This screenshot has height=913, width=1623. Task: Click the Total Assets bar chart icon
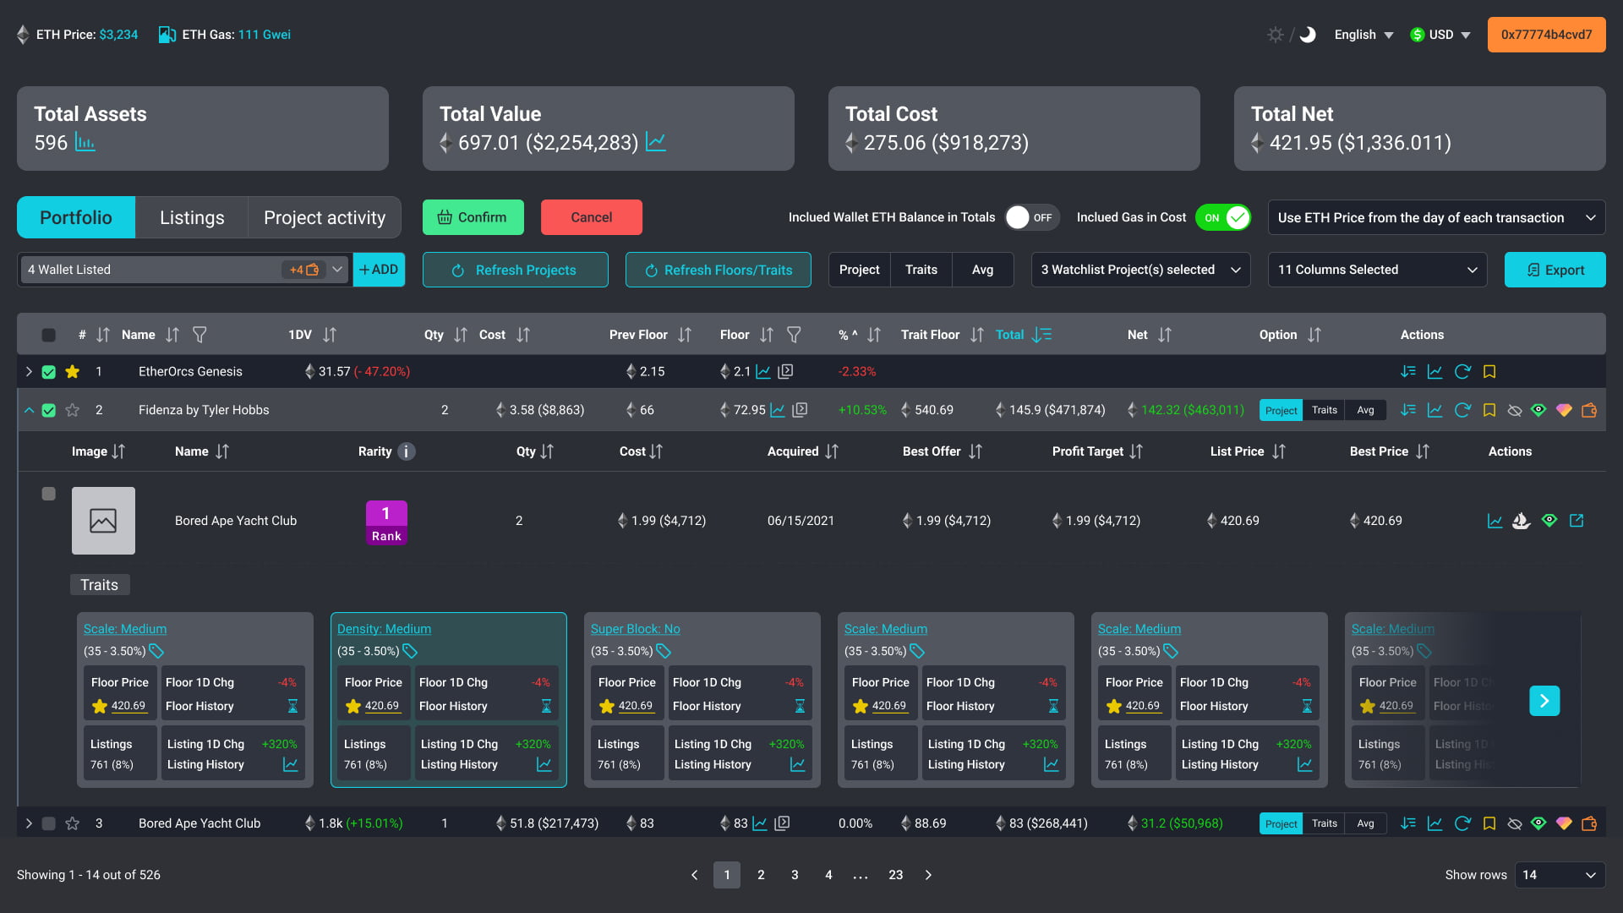(85, 142)
